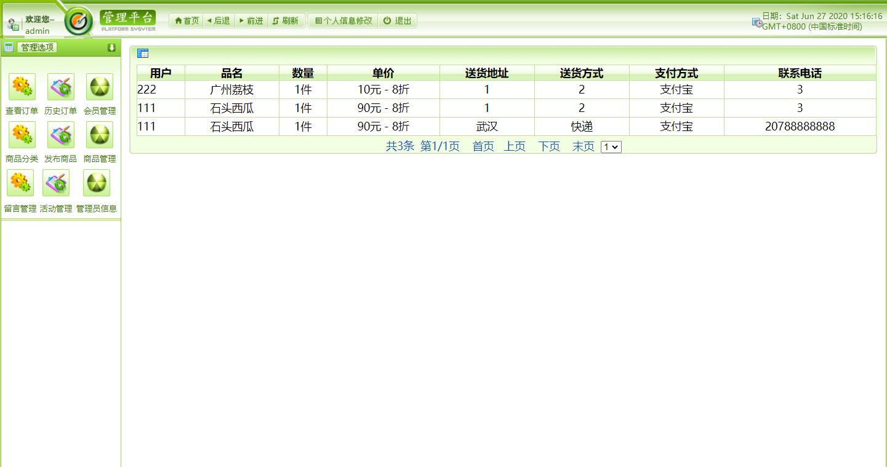Click the 管理平台 logo emblem

click(78, 19)
